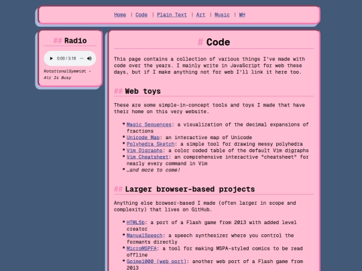362x271 pixels.
Task: Go to the Plain Text page
Action: point(172,15)
